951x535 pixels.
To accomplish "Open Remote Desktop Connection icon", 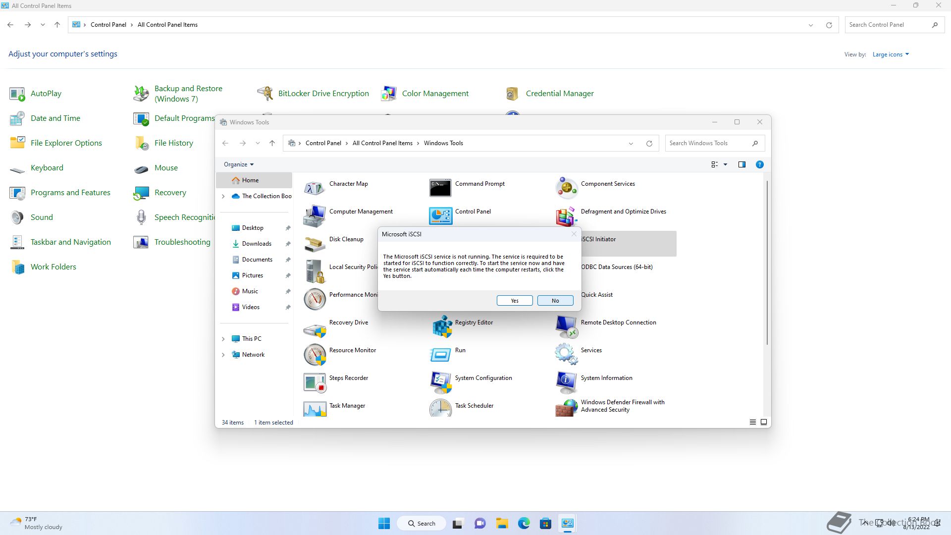I will (x=566, y=327).
